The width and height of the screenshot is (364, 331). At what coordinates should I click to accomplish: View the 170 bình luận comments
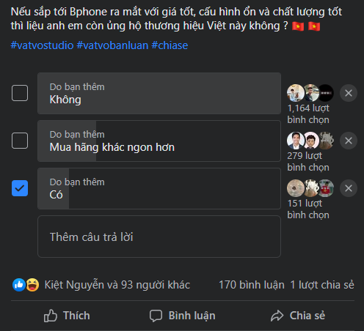252,285
